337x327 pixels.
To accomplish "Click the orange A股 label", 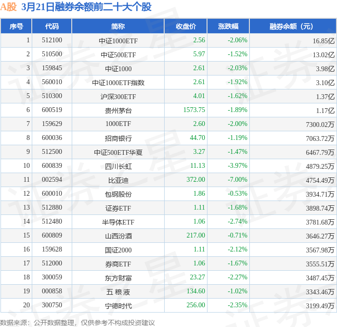I will 8,7.
